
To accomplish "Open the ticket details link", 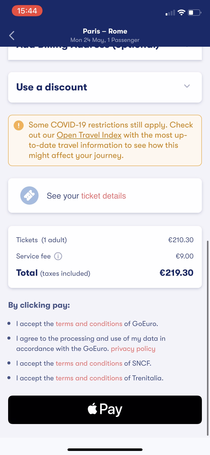I will [103, 196].
